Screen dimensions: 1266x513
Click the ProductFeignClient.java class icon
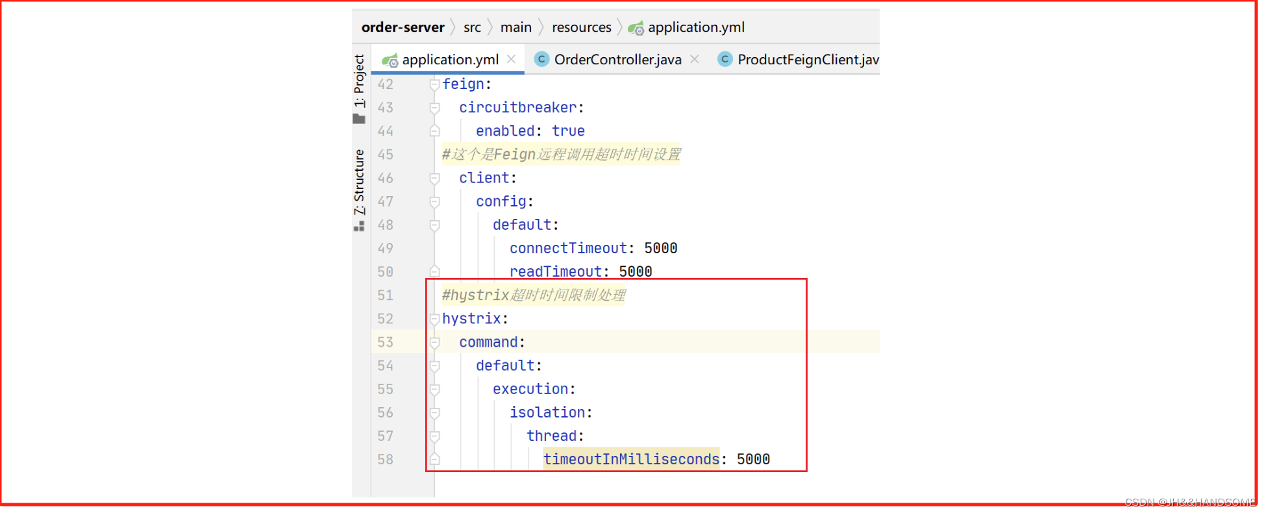click(x=725, y=59)
